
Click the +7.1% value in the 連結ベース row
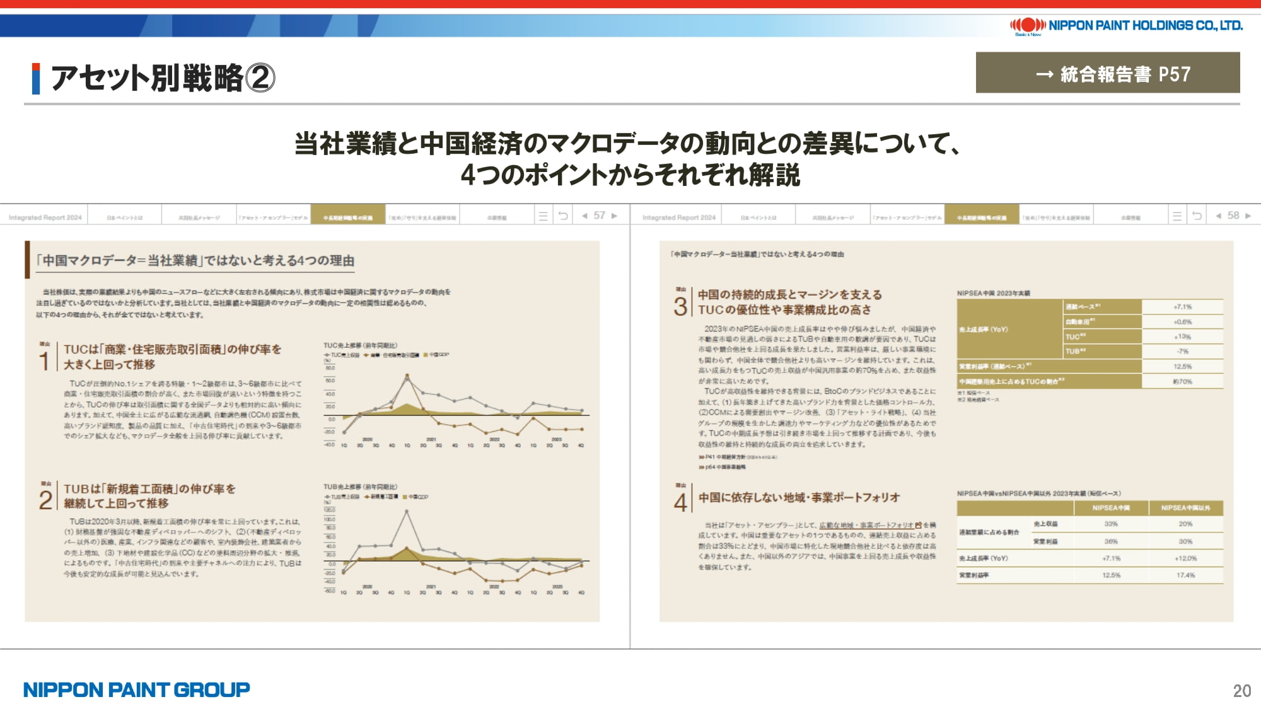pos(1182,307)
